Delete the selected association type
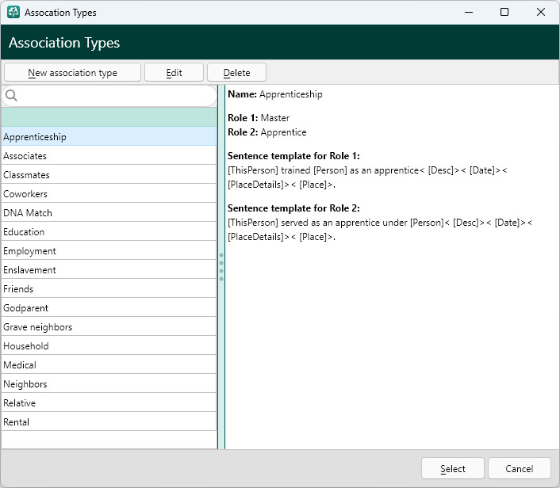This screenshot has width=560, height=488. (236, 72)
